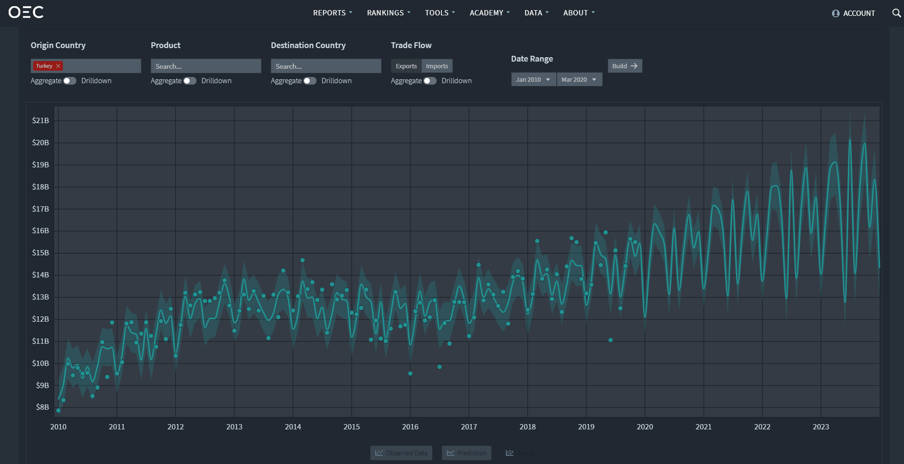Focus the Origin Country search field
Viewport: 904px width, 464px height.
coord(86,66)
